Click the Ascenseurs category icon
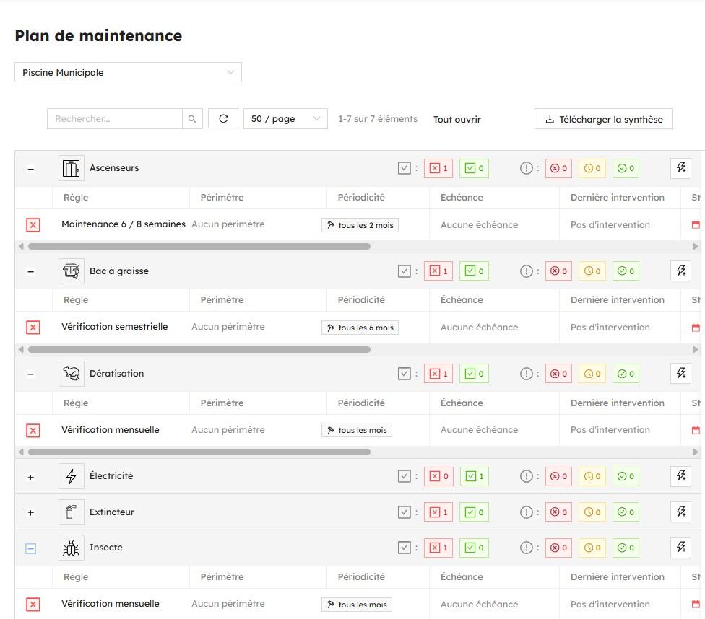This screenshot has width=705, height=619. 70,167
